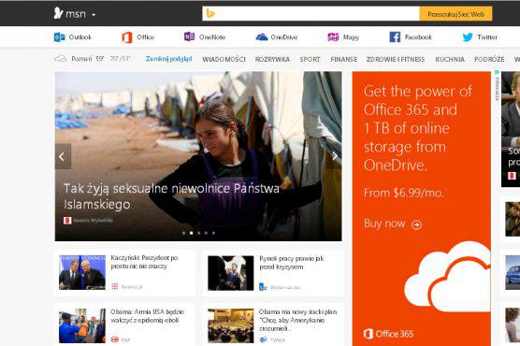Image resolution: width=520 pixels, height=346 pixels.
Task: Go to the previous carousel slide
Action: pos(63,156)
